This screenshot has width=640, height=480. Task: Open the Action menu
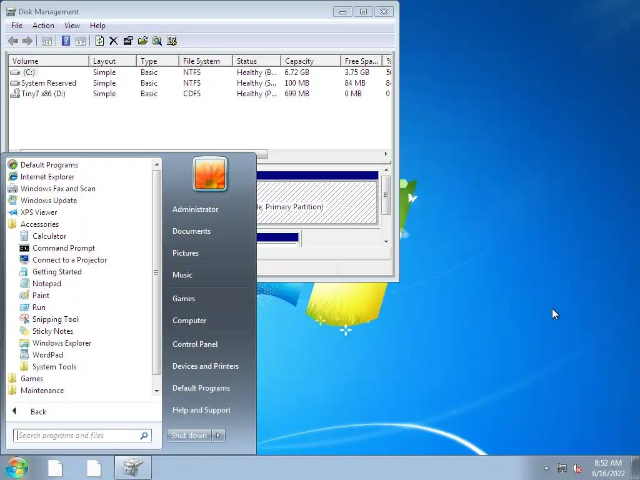(43, 25)
